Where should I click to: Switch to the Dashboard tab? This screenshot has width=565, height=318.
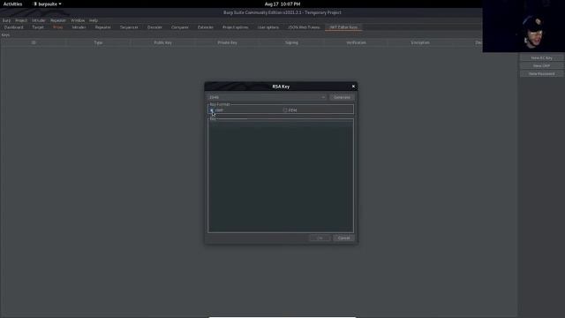coord(14,27)
